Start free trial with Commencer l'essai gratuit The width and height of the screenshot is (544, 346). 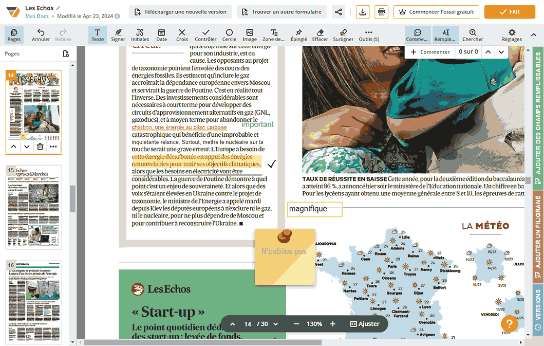[x=437, y=12]
